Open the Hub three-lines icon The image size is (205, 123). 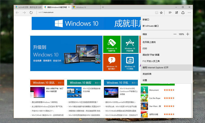(170, 13)
